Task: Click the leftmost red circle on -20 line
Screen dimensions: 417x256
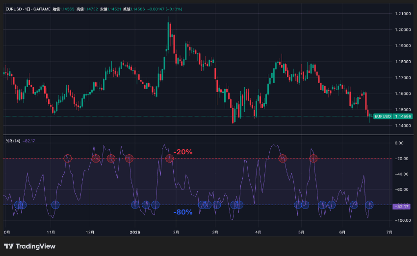Action: (68, 159)
